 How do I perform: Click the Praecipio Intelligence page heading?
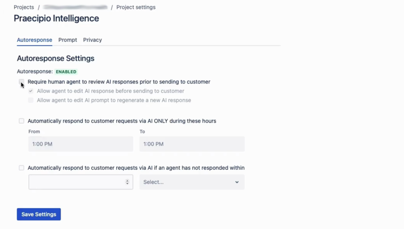[x=56, y=18]
